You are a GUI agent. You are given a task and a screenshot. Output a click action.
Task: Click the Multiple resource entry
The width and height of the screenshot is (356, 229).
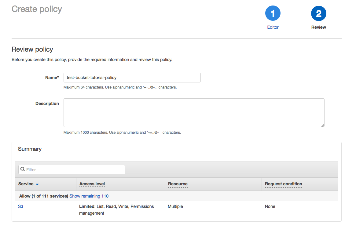coord(175,206)
